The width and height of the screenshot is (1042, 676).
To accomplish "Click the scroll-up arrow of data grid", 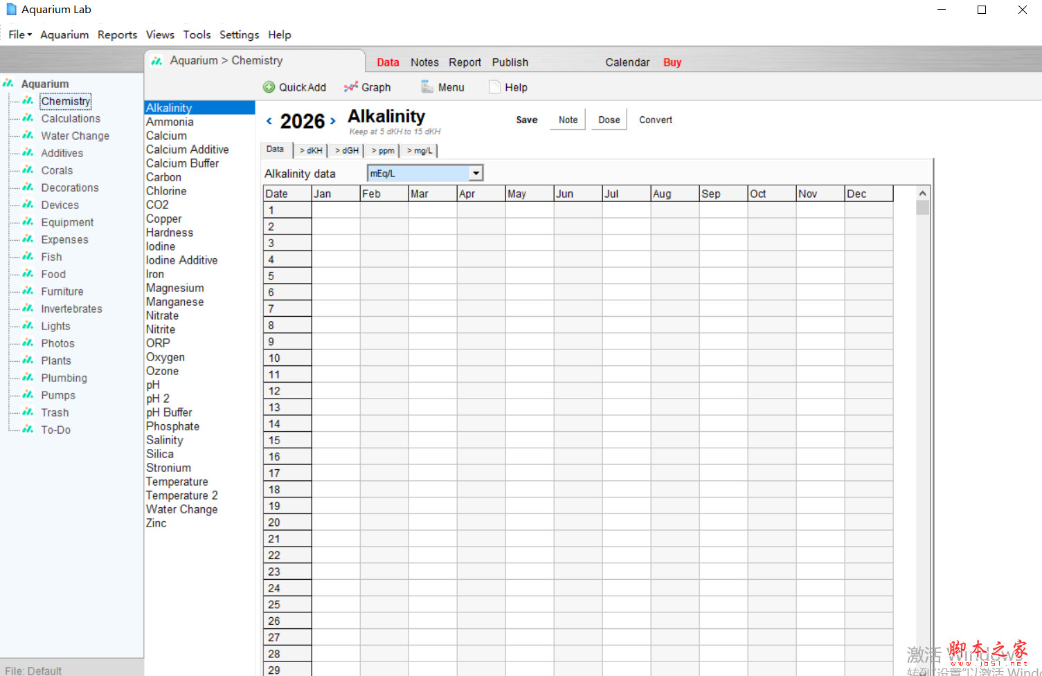I will click(x=922, y=194).
